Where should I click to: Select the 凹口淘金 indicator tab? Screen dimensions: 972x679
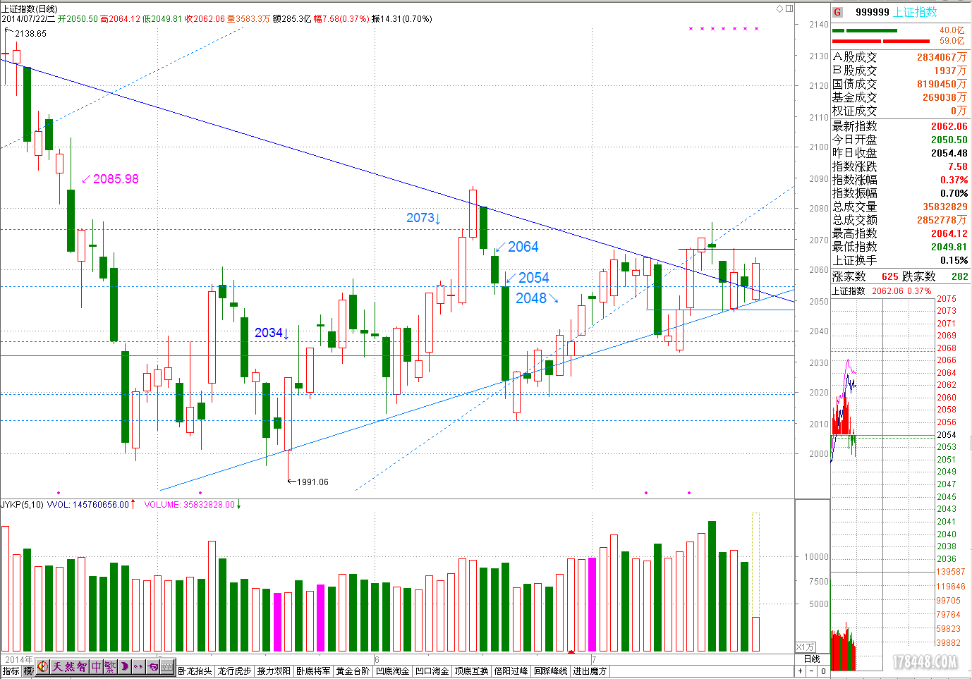tap(432, 671)
